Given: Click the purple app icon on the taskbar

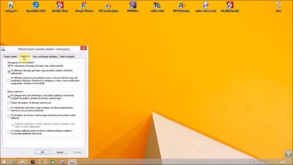Looking at the screenshot, I should pyautogui.click(x=62, y=162).
